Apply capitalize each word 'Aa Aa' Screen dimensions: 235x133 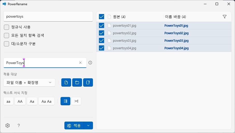[46, 101]
